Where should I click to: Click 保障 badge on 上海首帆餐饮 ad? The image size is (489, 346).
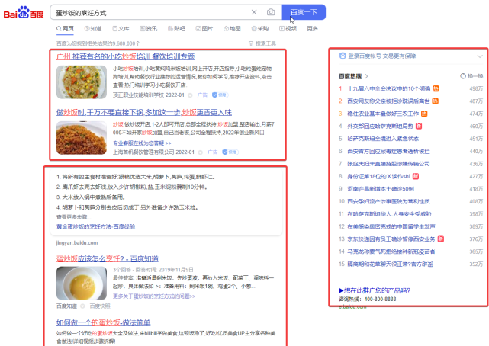230,152
